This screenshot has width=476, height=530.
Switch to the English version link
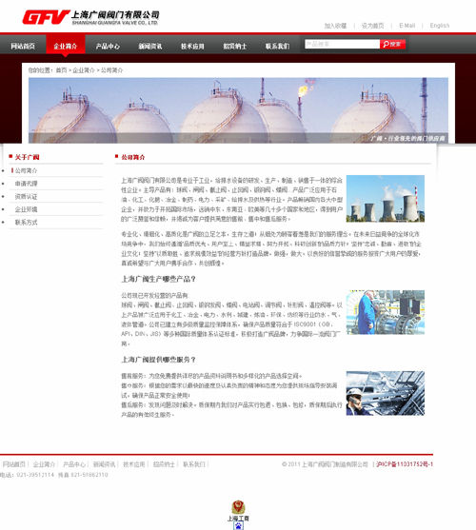click(440, 26)
